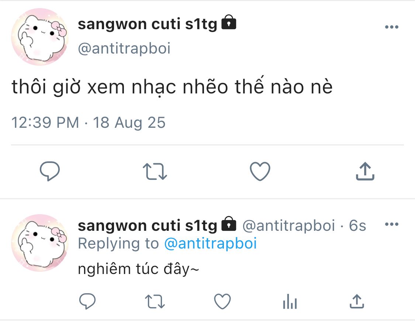Share the 'nghiêm túc đây~' reply
415x322 pixels.
(x=356, y=302)
